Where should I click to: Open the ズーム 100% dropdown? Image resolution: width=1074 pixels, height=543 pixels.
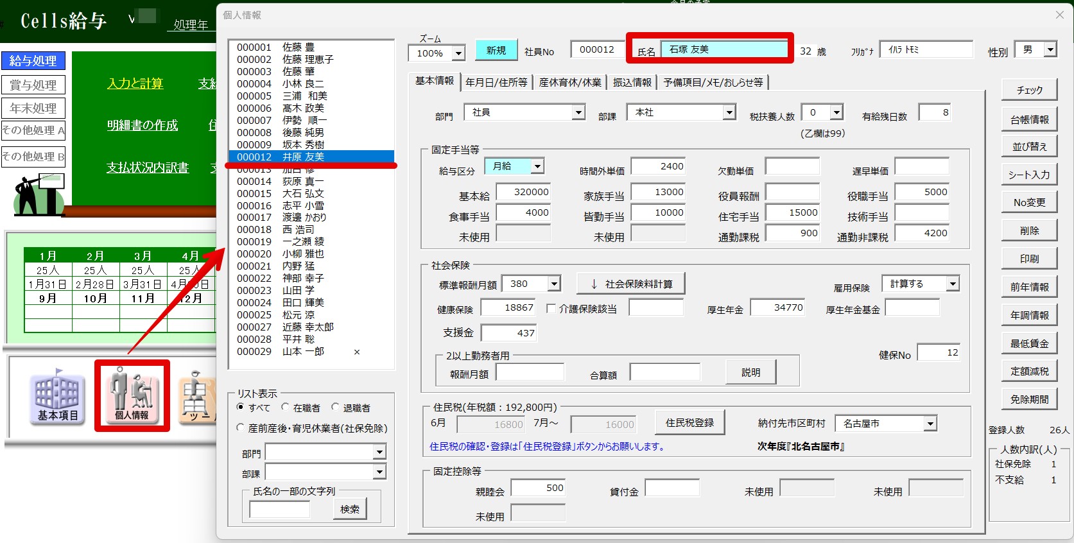click(458, 53)
